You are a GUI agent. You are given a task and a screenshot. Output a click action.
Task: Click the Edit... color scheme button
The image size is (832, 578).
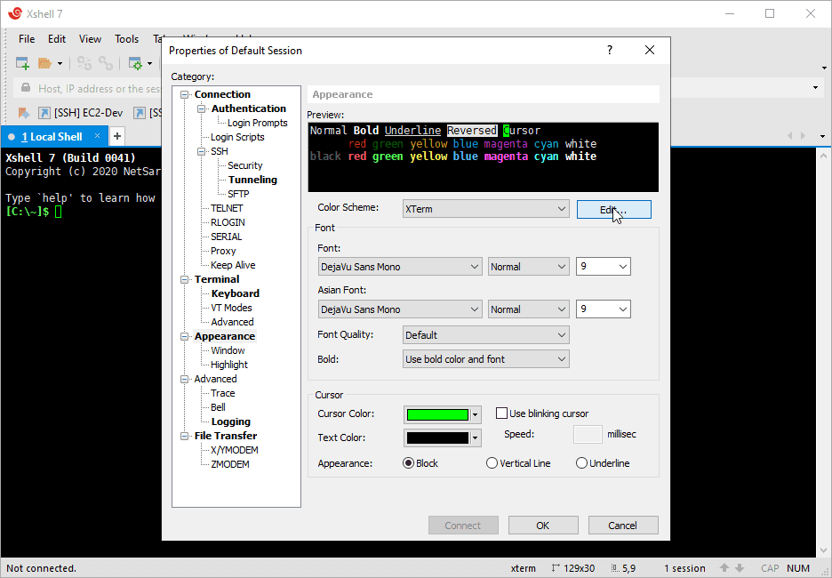coord(614,209)
